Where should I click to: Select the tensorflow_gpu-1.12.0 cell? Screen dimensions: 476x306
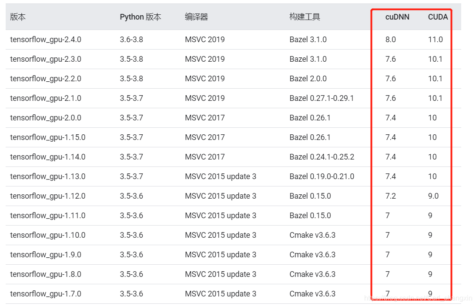[x=48, y=196]
